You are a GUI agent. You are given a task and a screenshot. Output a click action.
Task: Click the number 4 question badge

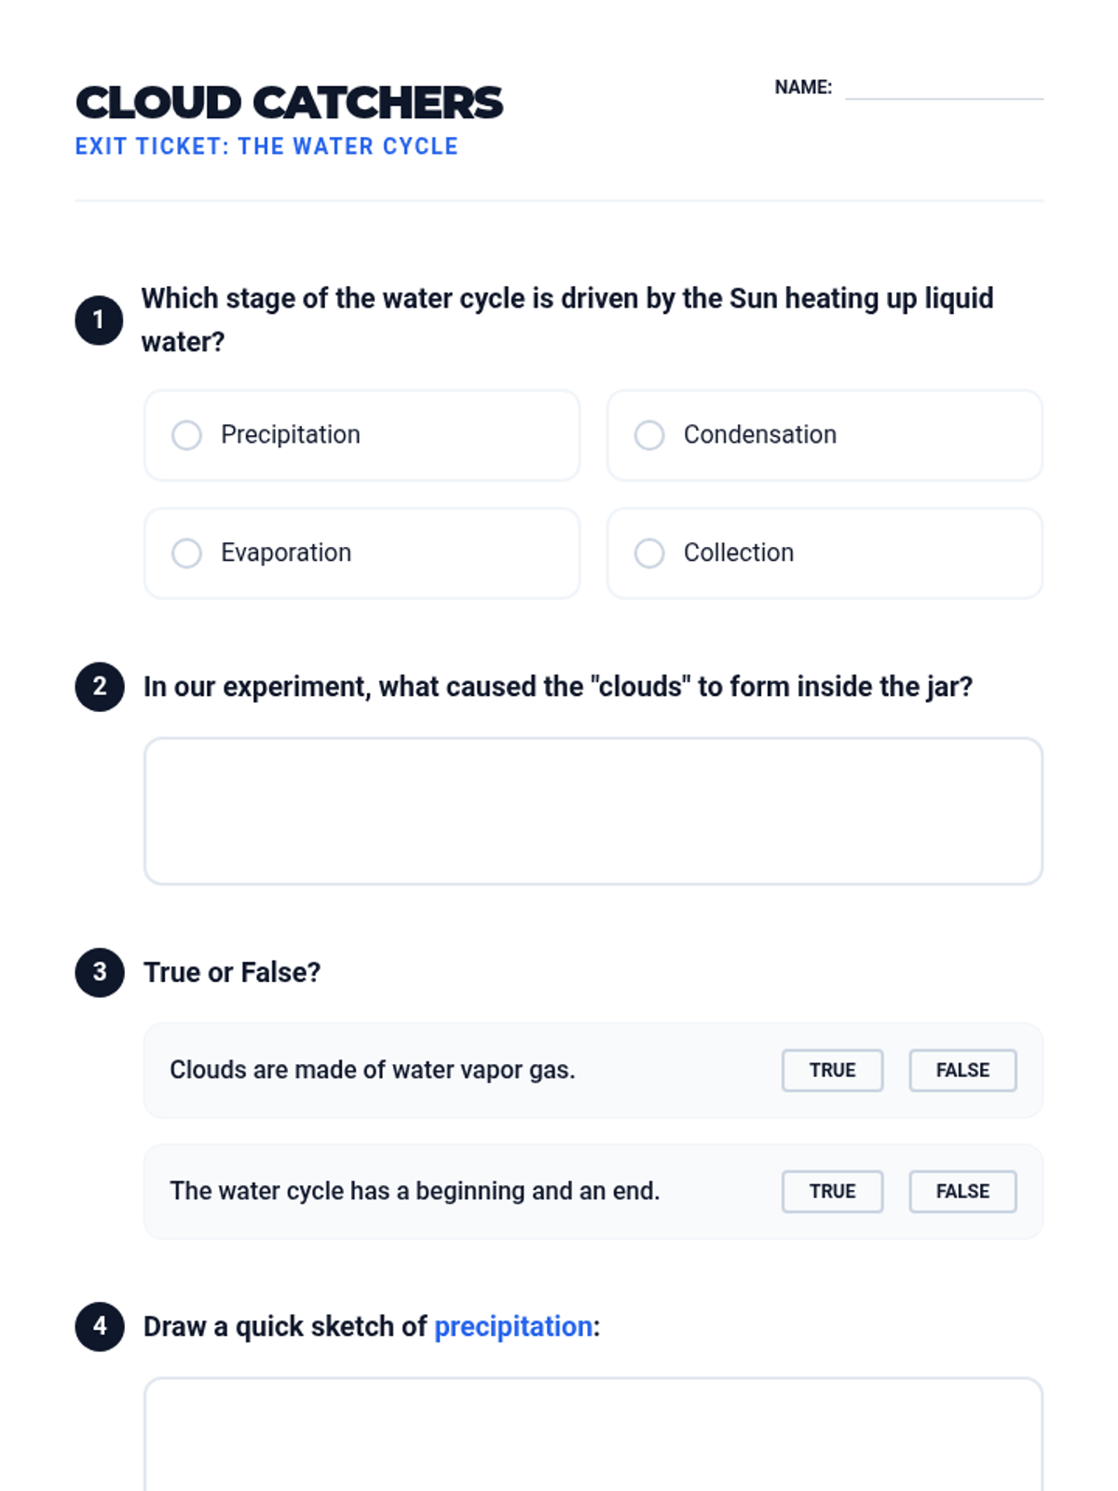click(100, 1327)
